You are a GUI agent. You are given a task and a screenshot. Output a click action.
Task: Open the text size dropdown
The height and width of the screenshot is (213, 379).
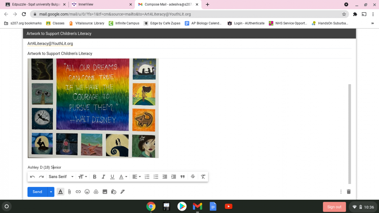[x=83, y=177]
